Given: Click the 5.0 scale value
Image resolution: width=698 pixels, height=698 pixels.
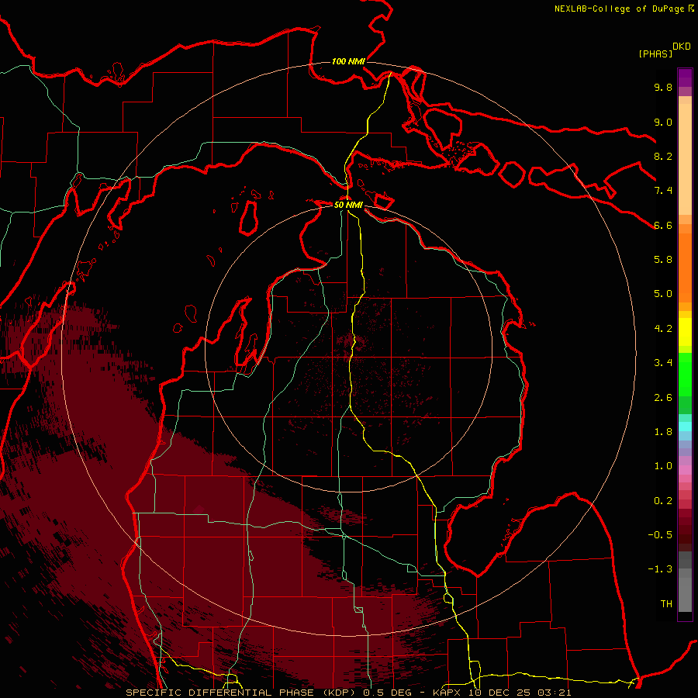Looking at the screenshot, I should pyautogui.click(x=663, y=294).
